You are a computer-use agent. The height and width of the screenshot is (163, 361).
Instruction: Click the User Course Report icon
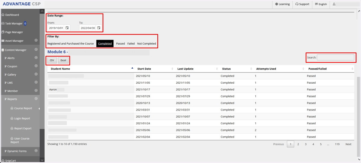(12, 138)
